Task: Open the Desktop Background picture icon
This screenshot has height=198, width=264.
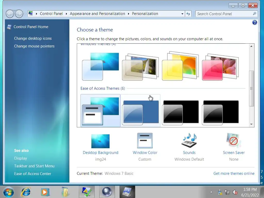Action: pos(100,141)
